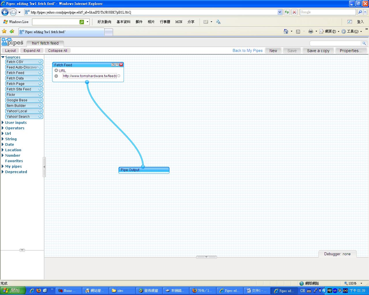Click the plus icon on Fetch Data
Viewport: 369px width, 295px height.
pyautogui.click(x=40, y=78)
